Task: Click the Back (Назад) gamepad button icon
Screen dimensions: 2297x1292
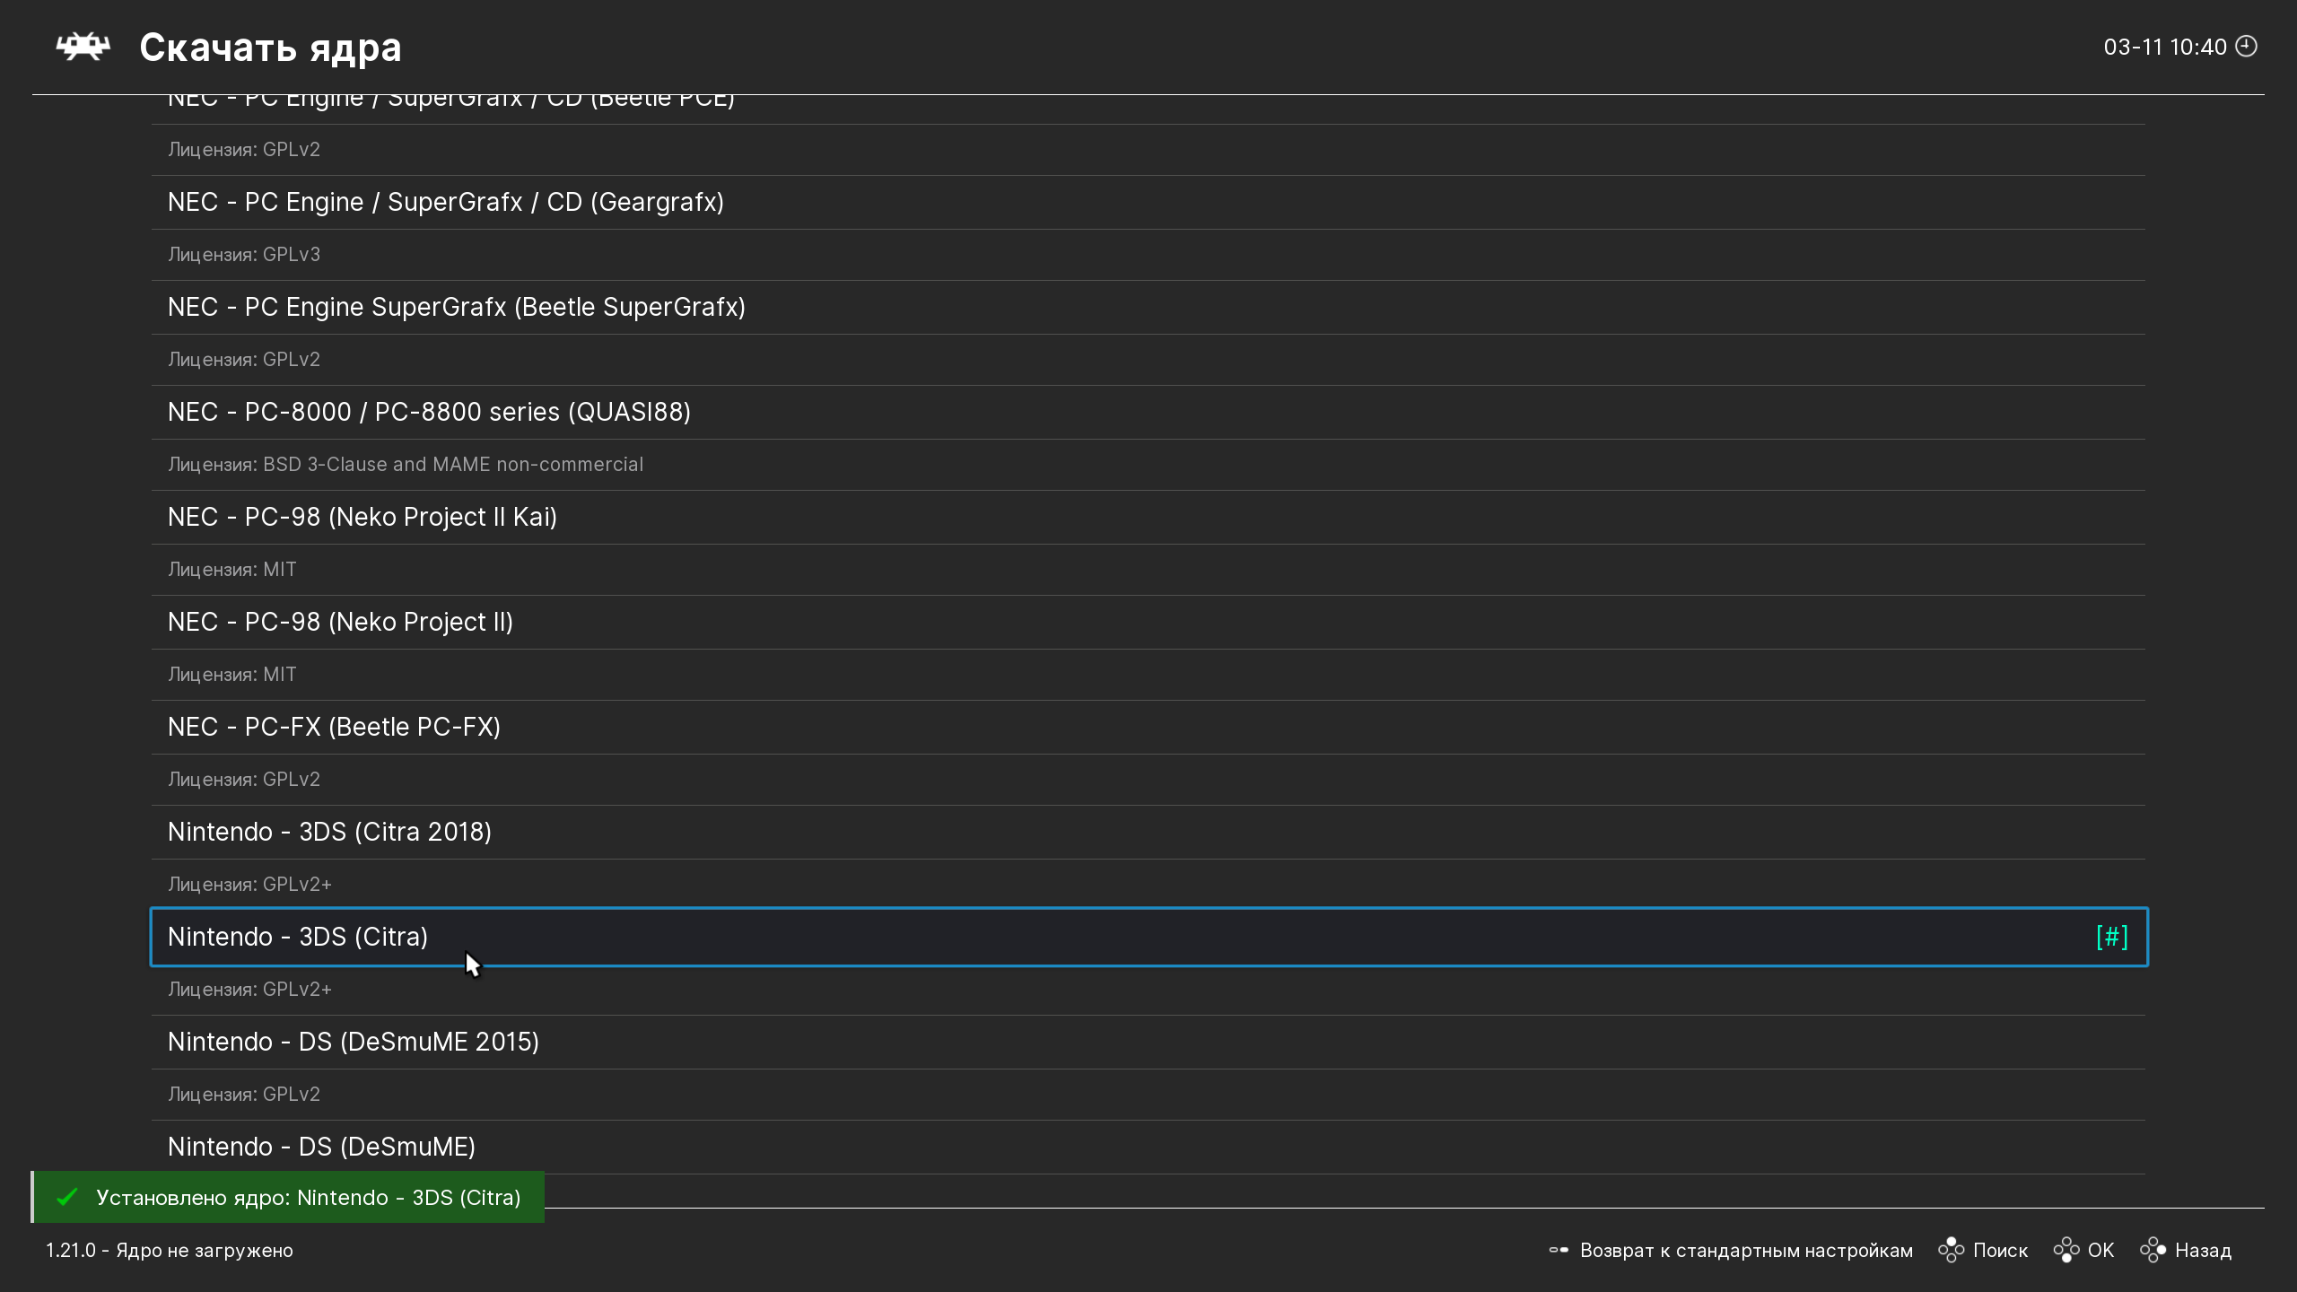Action: (x=2153, y=1250)
